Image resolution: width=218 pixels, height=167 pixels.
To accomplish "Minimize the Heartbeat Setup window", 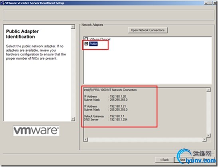I will coord(206,3).
